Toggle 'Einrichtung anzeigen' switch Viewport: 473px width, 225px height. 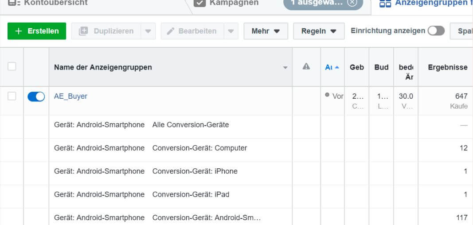[x=436, y=31]
